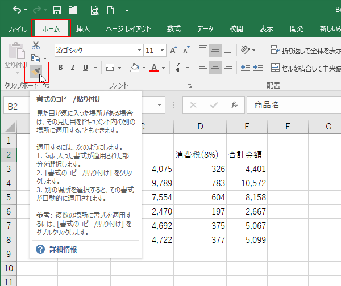Click 詳細情報 link in the tooltip
Image resolution: width=341 pixels, height=286 pixels.
[63, 249]
